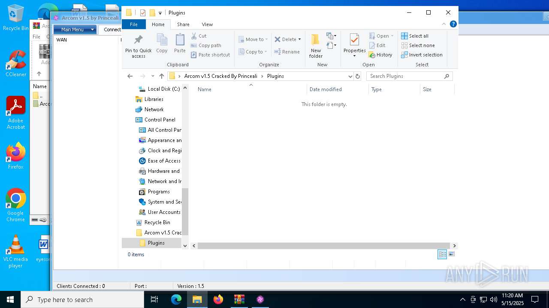Click Cut in Clipboard group
The width and height of the screenshot is (549, 308).
(x=199, y=36)
